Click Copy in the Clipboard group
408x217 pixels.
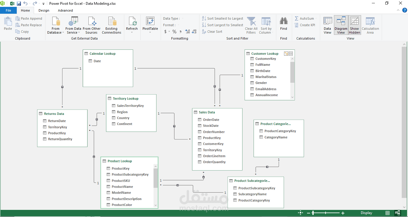point(22,32)
